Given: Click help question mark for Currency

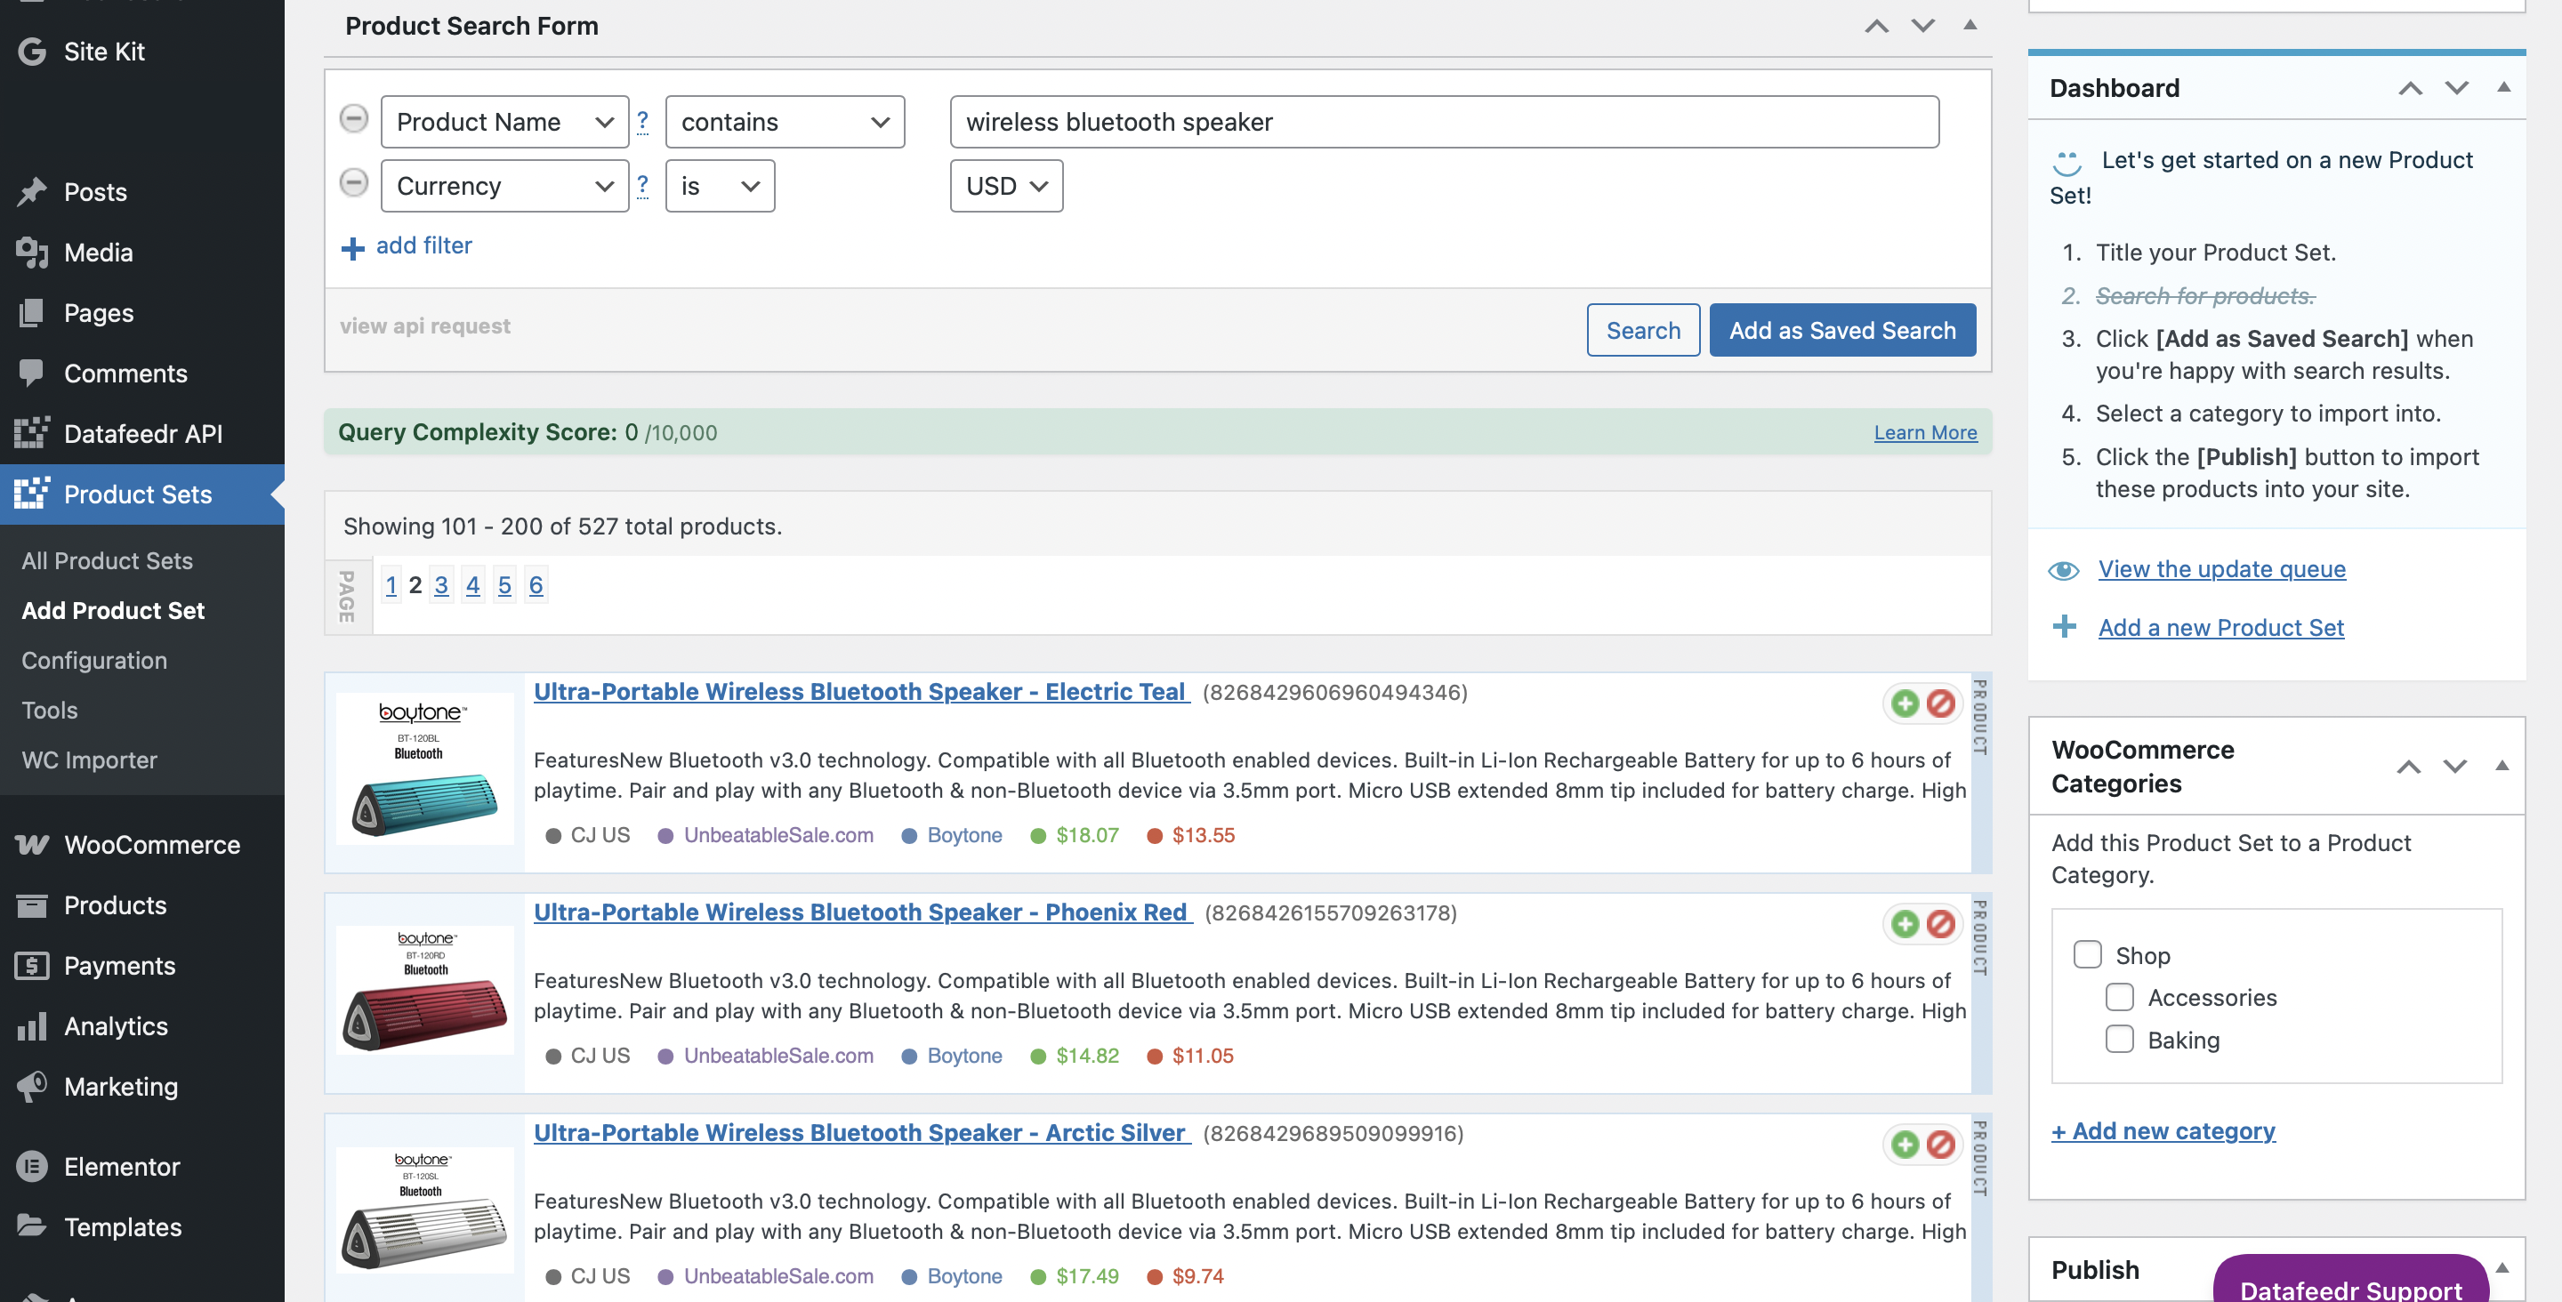Looking at the screenshot, I should (642, 185).
